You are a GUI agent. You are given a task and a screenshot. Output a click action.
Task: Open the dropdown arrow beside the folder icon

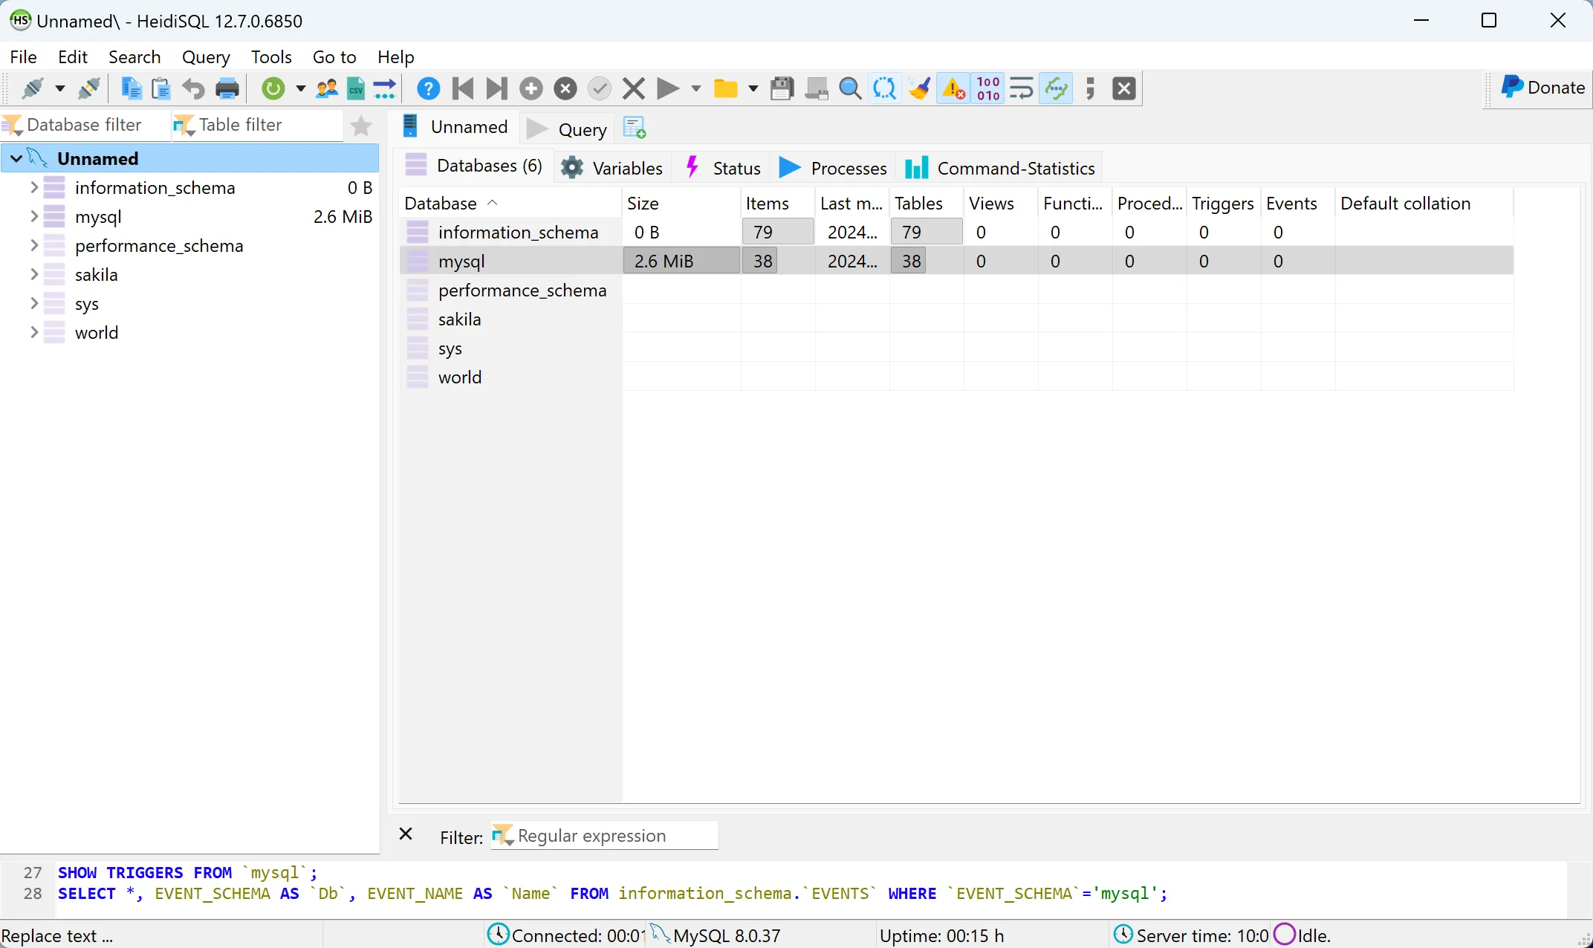click(753, 89)
